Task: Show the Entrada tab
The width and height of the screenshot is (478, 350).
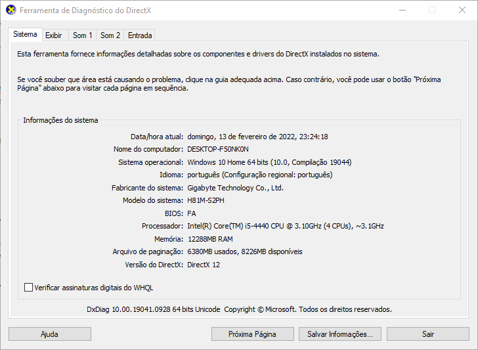Action: [140, 35]
